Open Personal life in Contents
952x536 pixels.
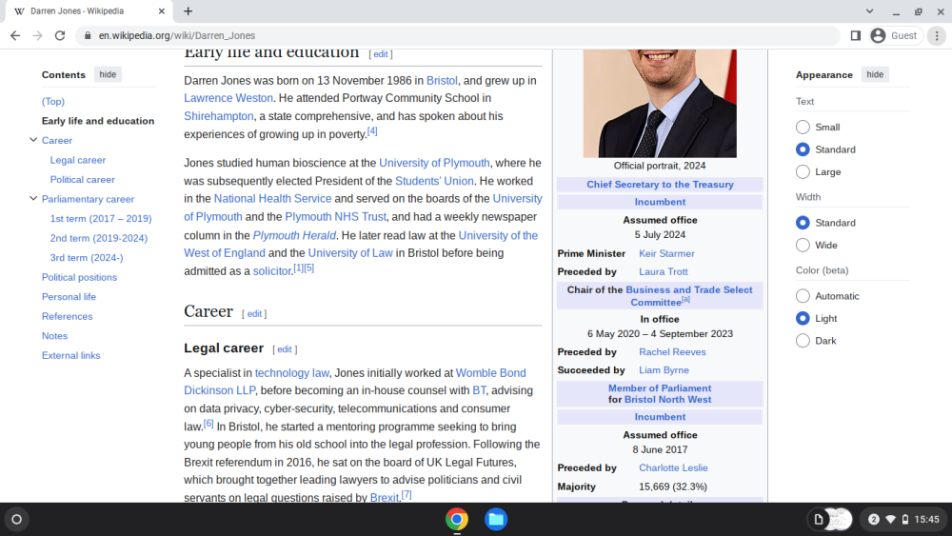coord(69,296)
